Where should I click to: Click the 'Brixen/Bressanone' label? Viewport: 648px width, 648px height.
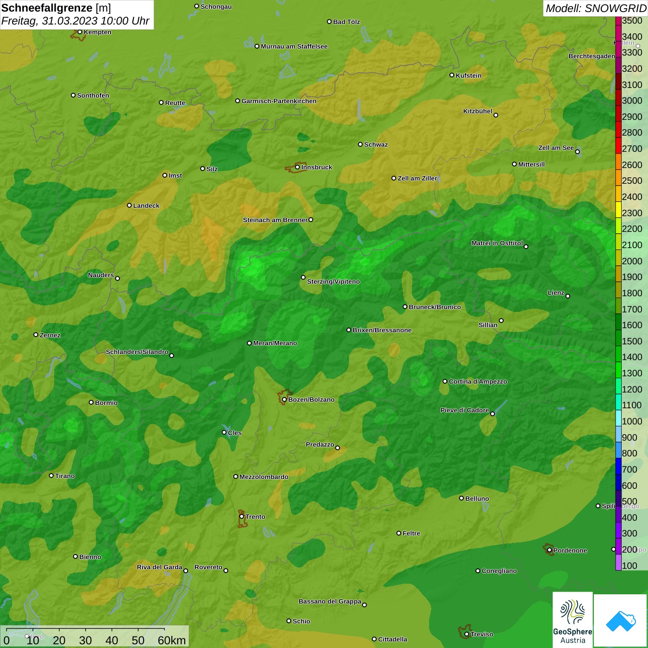pos(382,330)
